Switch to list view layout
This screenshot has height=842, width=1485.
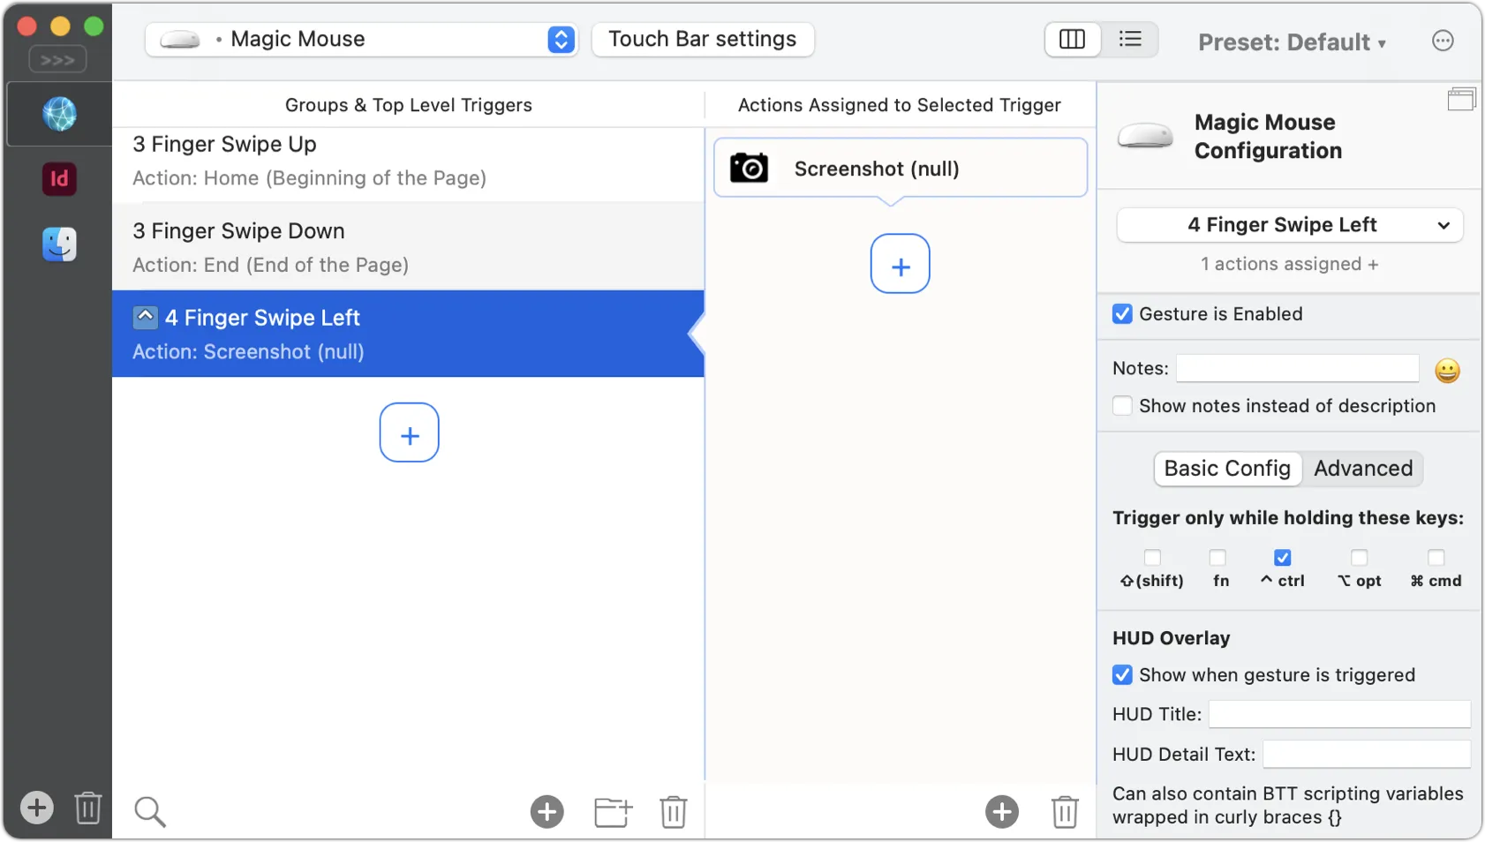point(1130,40)
